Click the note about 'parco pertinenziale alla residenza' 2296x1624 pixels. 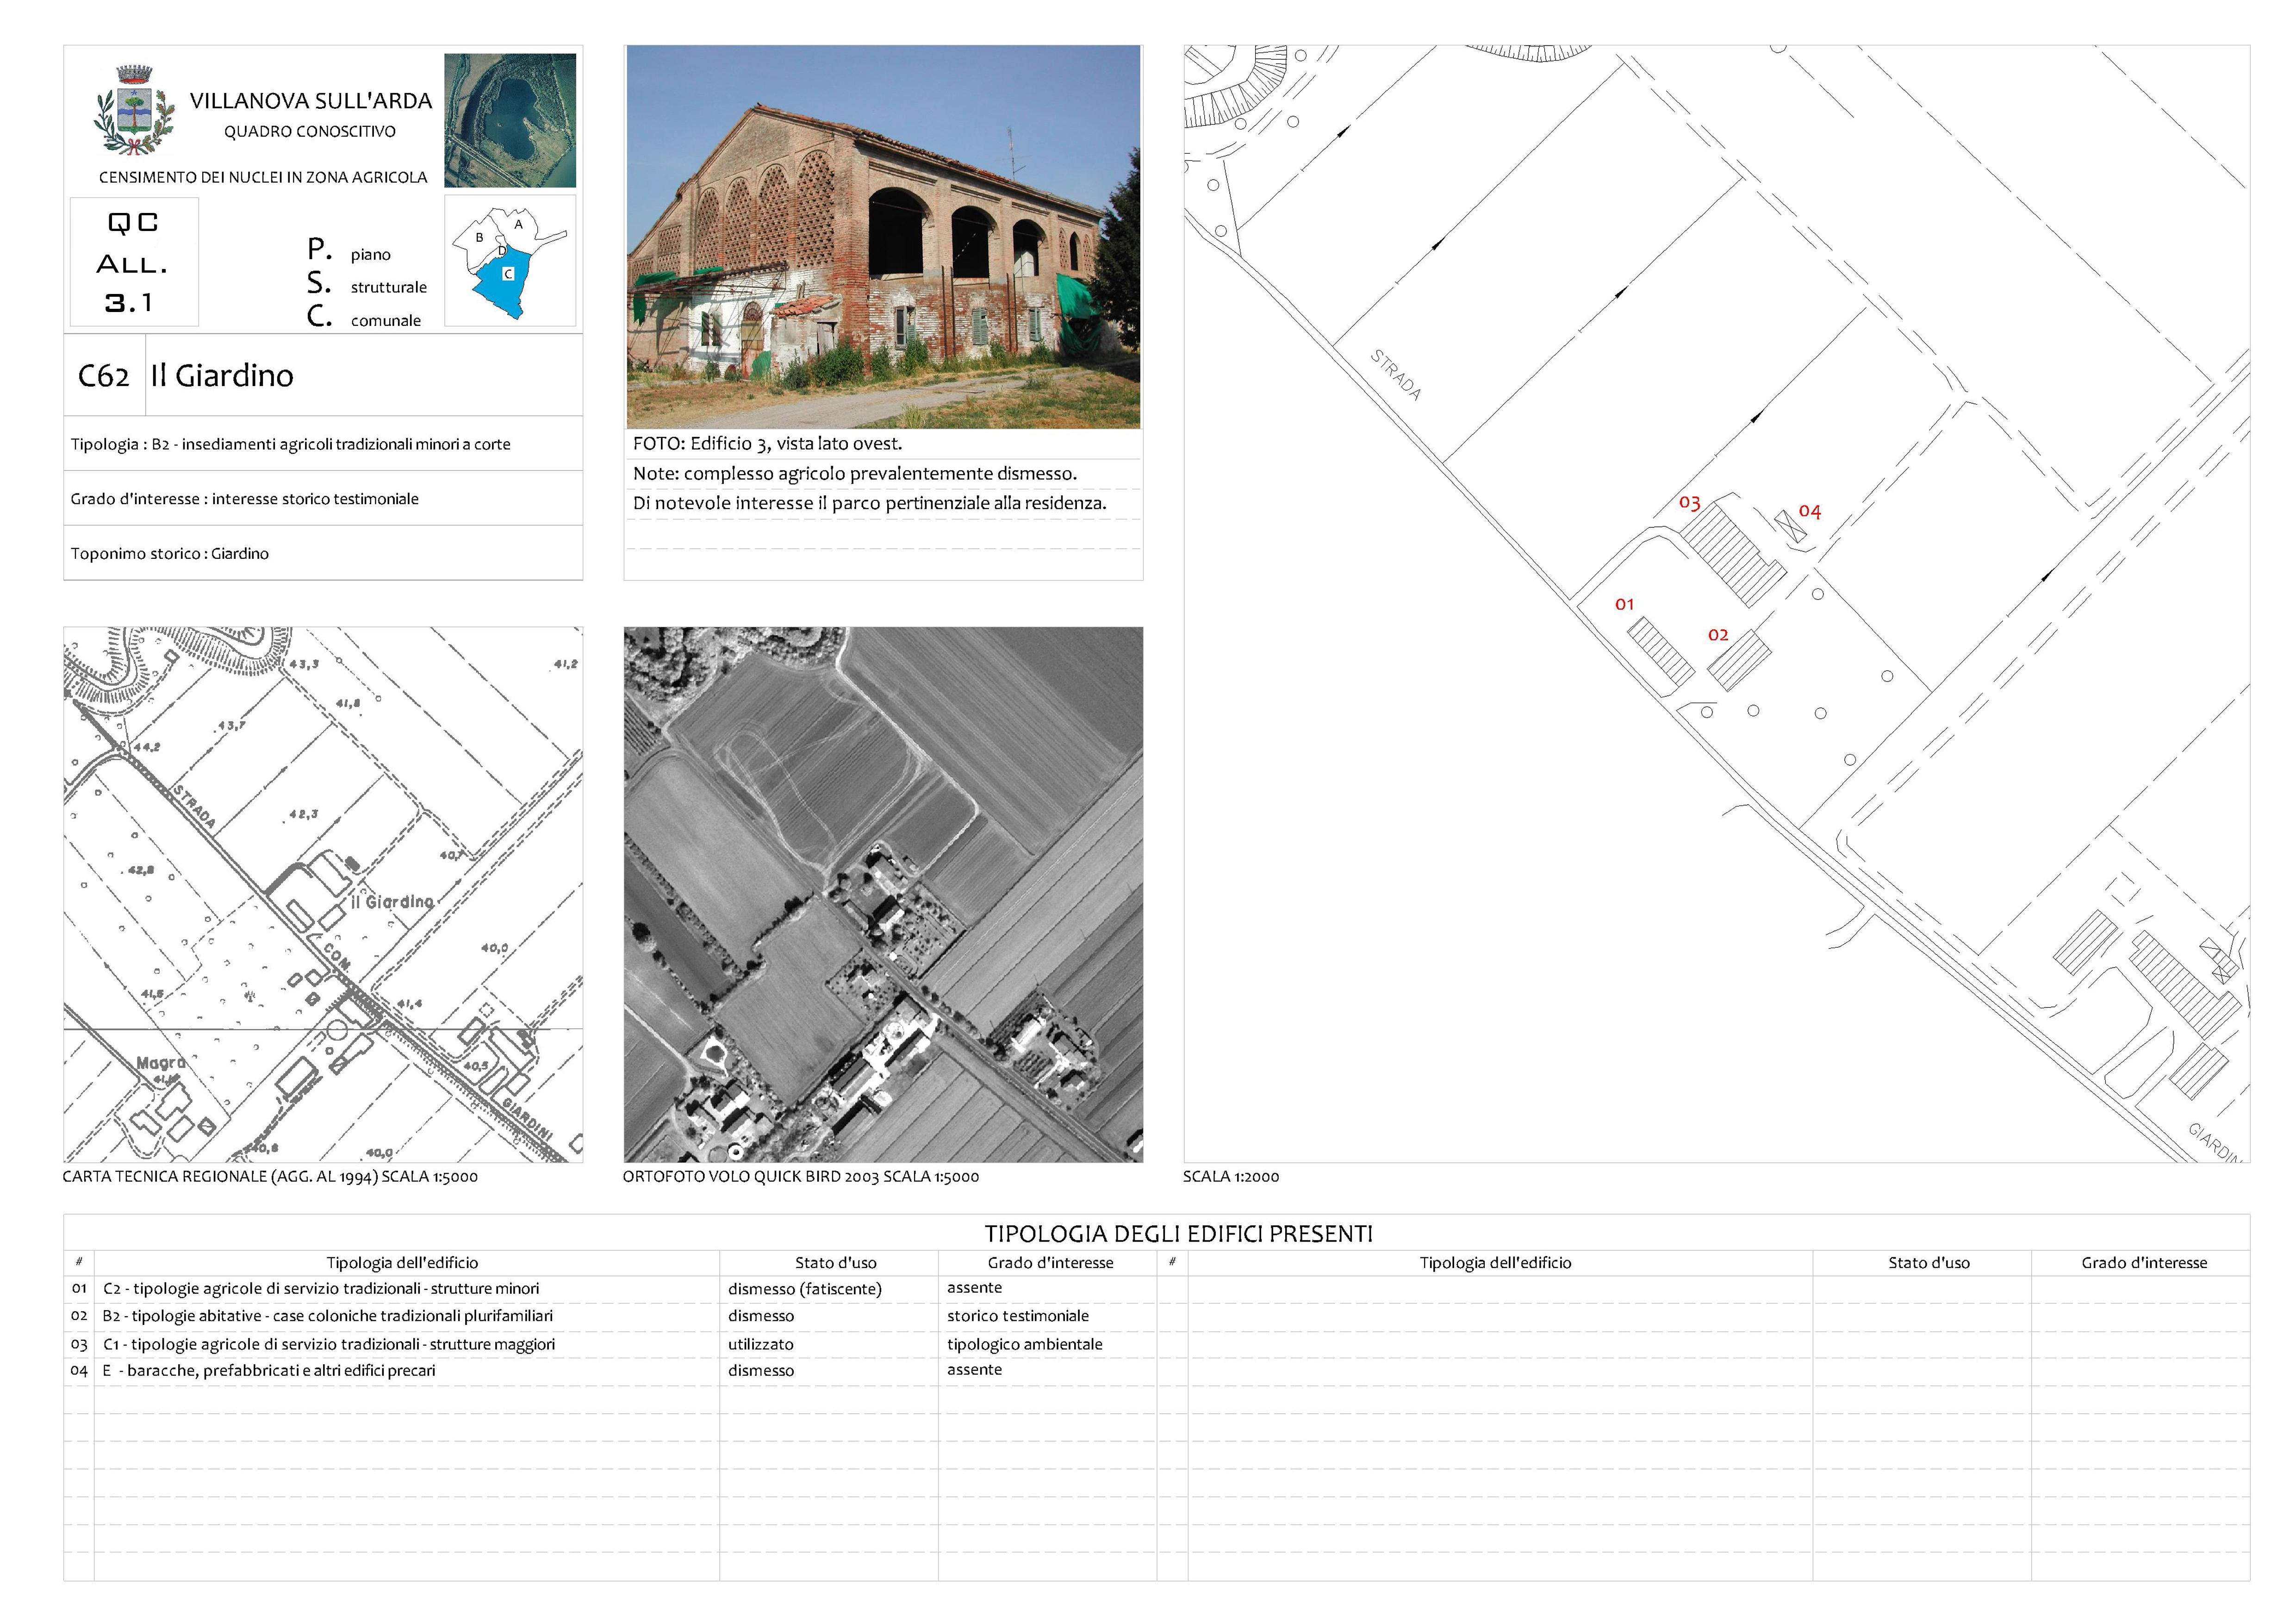pyautogui.click(x=870, y=503)
